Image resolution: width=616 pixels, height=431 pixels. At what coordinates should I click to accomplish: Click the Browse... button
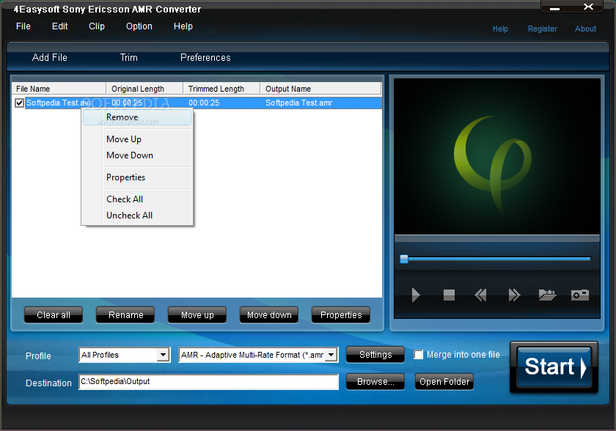[x=375, y=382]
